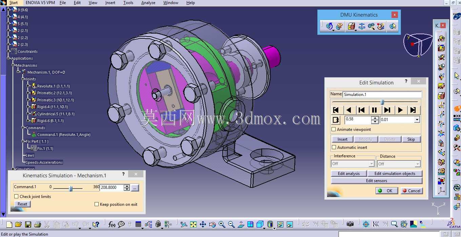The height and width of the screenshot is (237, 461).
Task: Click the Design Table icon in bottom toolbar
Action: point(138,224)
